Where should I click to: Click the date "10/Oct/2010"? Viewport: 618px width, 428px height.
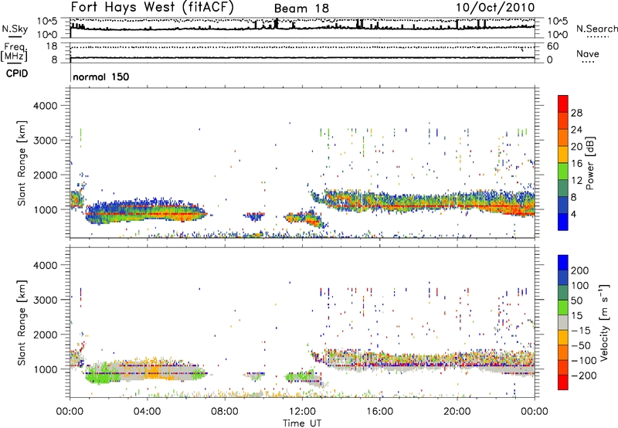[x=495, y=8]
